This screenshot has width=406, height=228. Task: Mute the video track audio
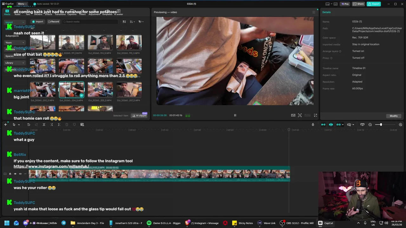[x=20, y=174]
